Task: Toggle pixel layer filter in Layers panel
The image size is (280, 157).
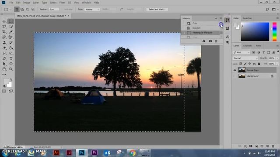Action: pos(254,52)
